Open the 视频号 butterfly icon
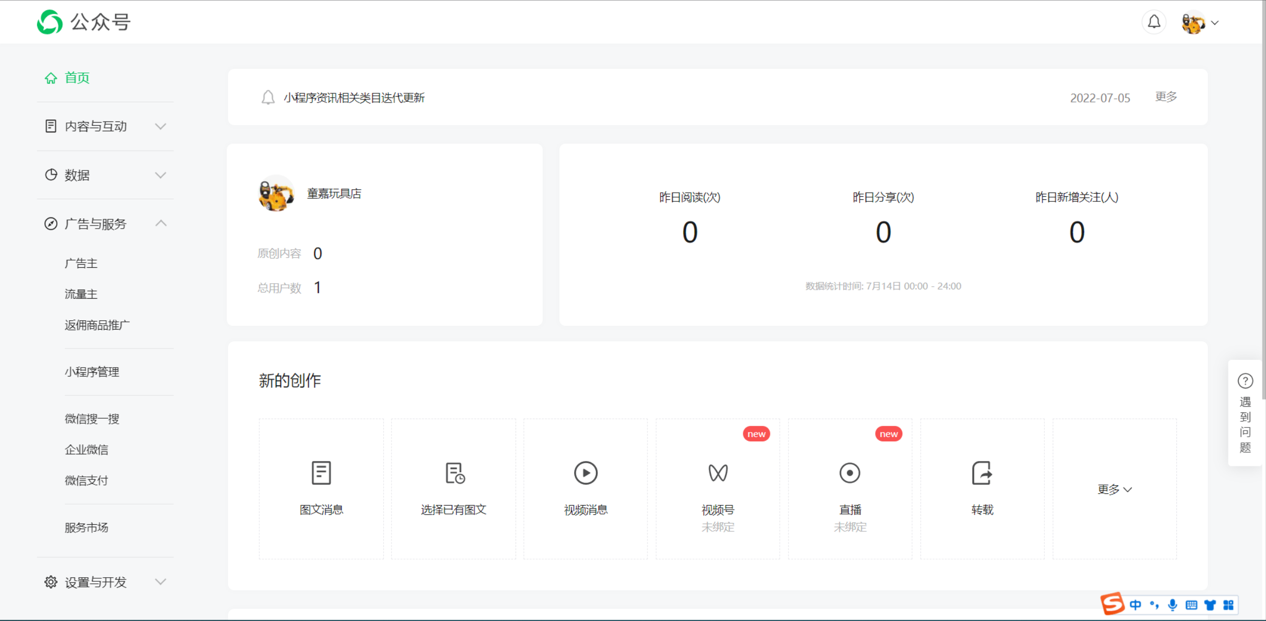The height and width of the screenshot is (621, 1266). [717, 473]
